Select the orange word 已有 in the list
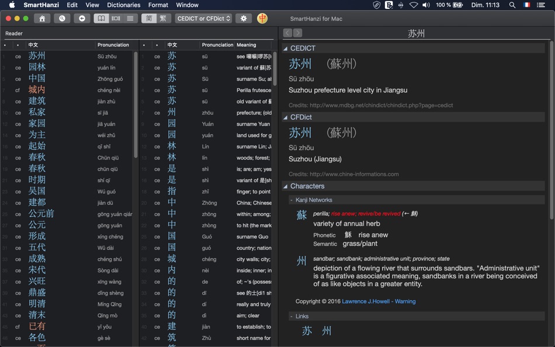This screenshot has width=555, height=347. click(x=37, y=327)
